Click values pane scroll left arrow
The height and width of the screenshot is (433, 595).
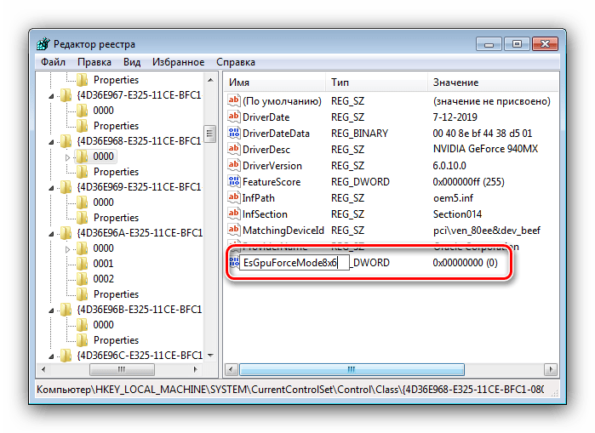tap(232, 369)
